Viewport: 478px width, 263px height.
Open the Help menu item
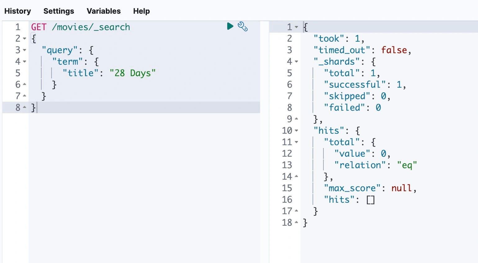coord(141,11)
